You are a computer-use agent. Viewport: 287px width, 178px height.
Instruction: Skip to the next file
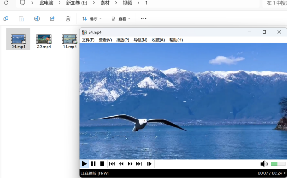tap(139, 164)
